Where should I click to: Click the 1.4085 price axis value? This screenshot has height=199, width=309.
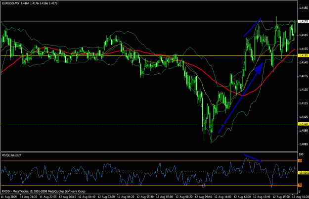(304, 144)
